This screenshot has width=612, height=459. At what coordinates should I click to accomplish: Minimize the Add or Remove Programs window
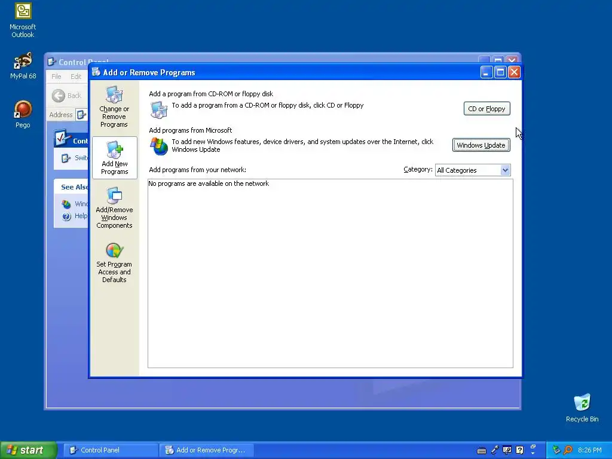pos(486,72)
